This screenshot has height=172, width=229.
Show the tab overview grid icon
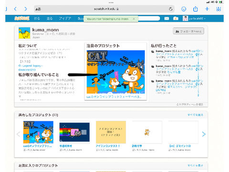[219, 9]
